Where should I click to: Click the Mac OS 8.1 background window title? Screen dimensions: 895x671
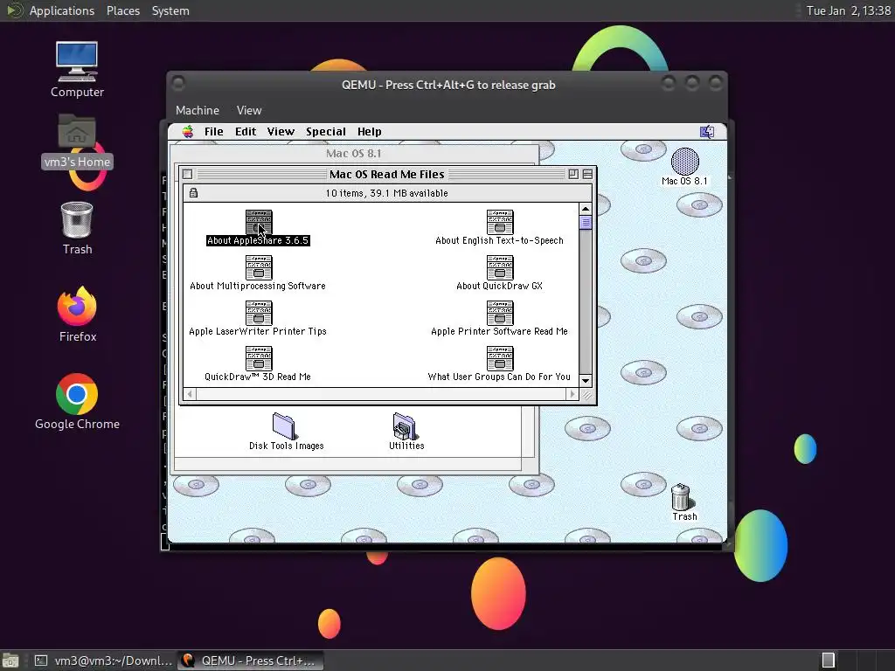pyautogui.click(x=353, y=154)
